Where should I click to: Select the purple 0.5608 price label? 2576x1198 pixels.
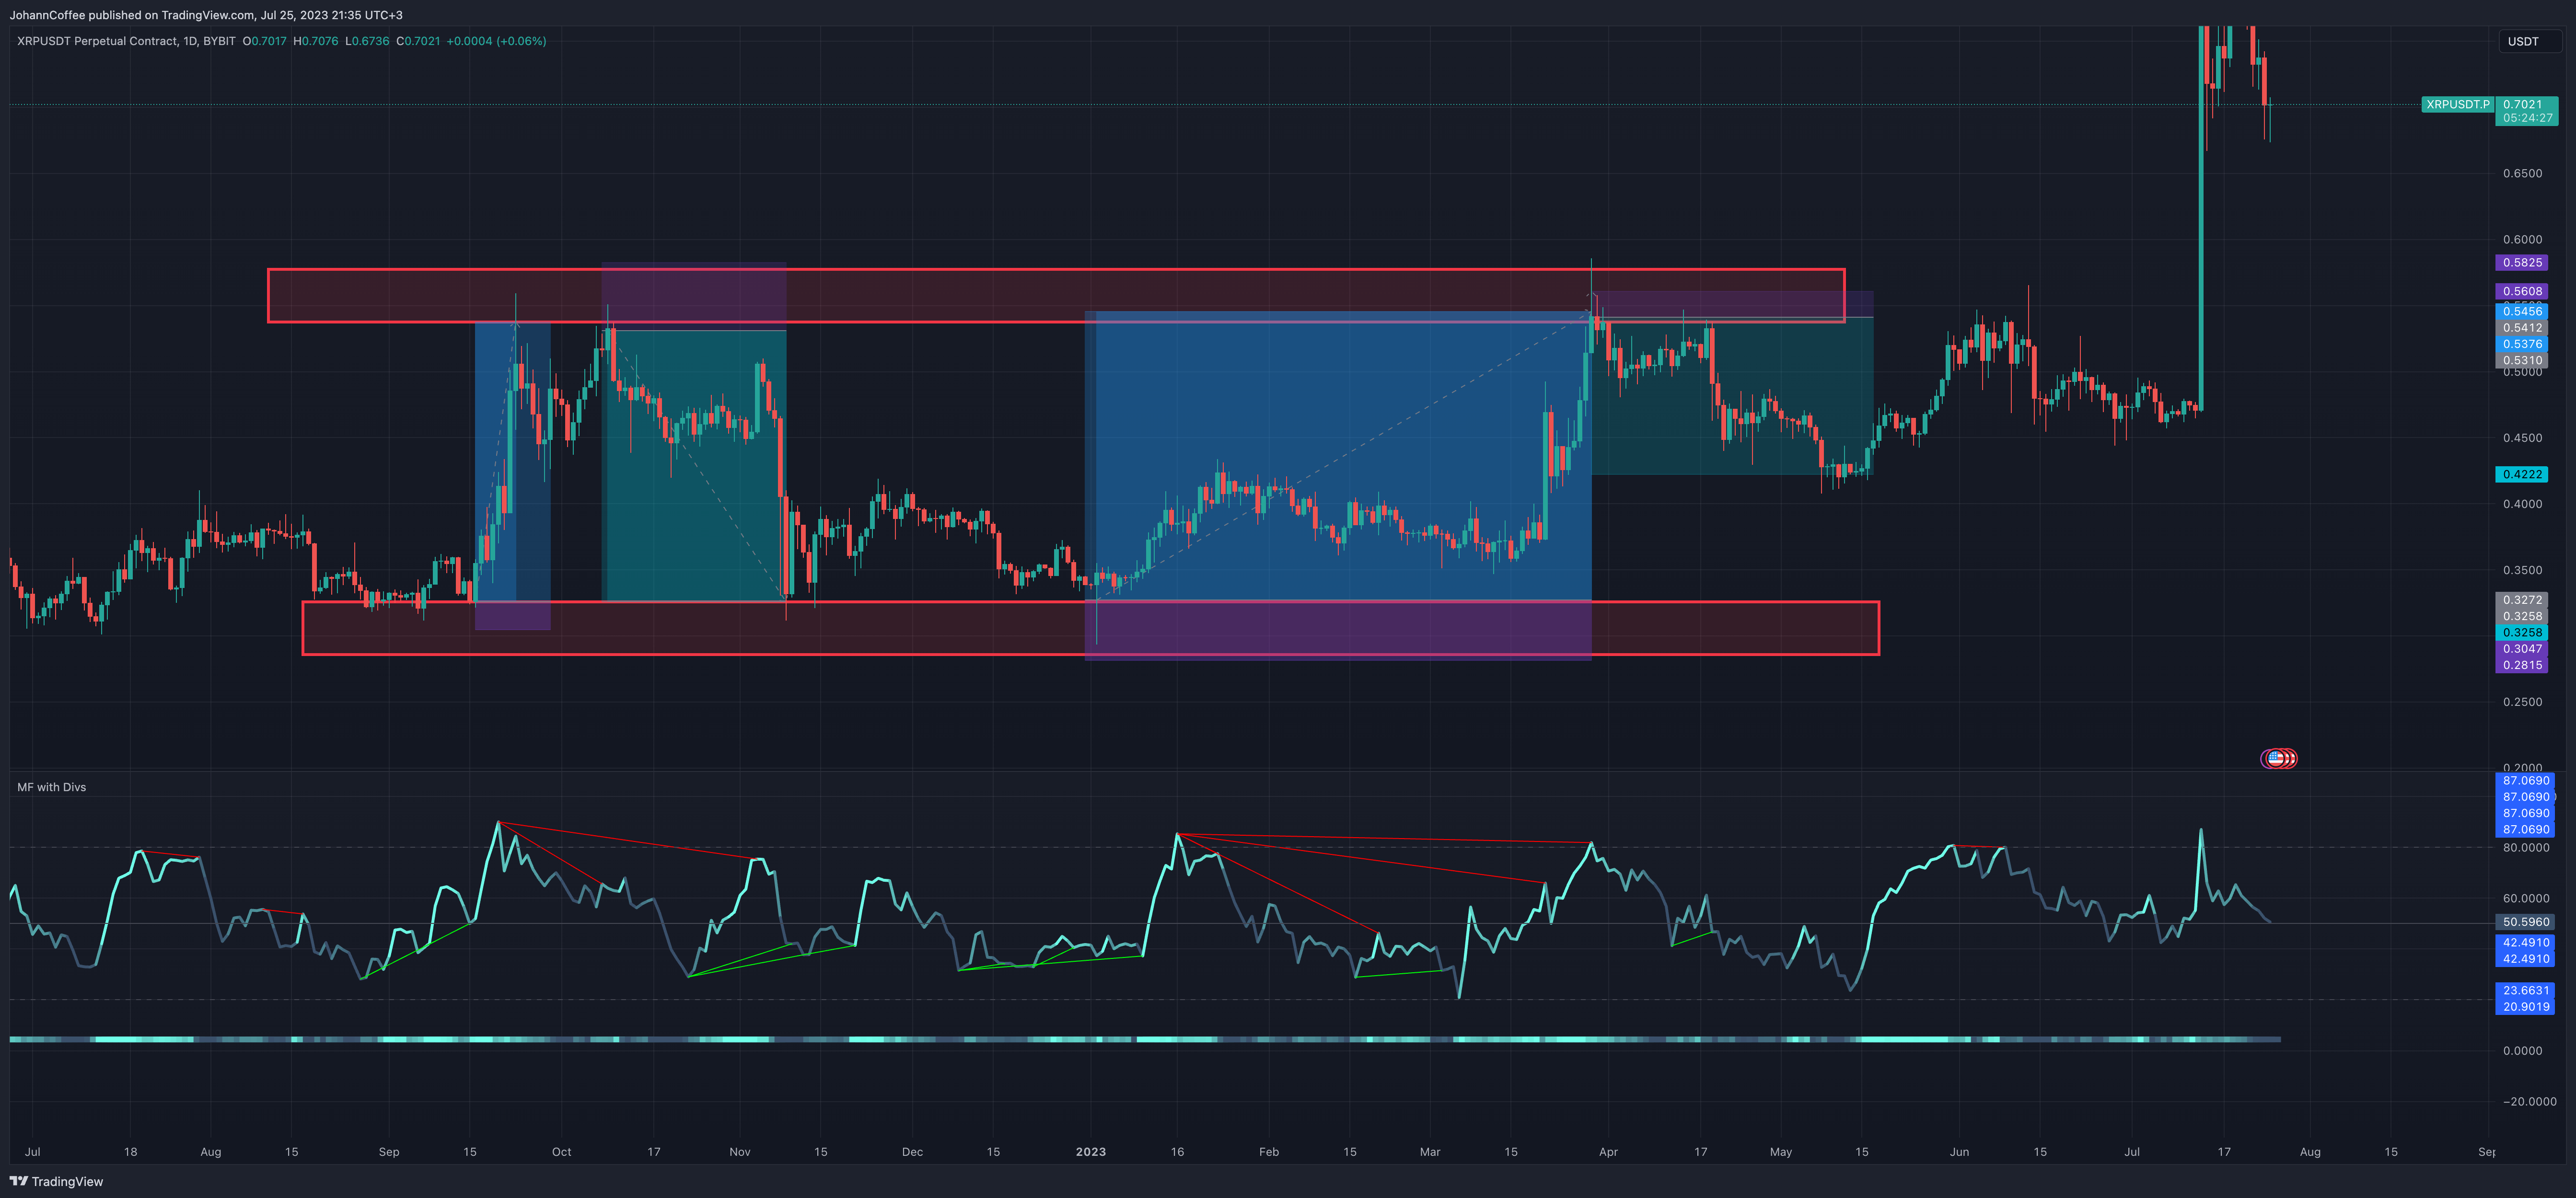[x=2522, y=292]
